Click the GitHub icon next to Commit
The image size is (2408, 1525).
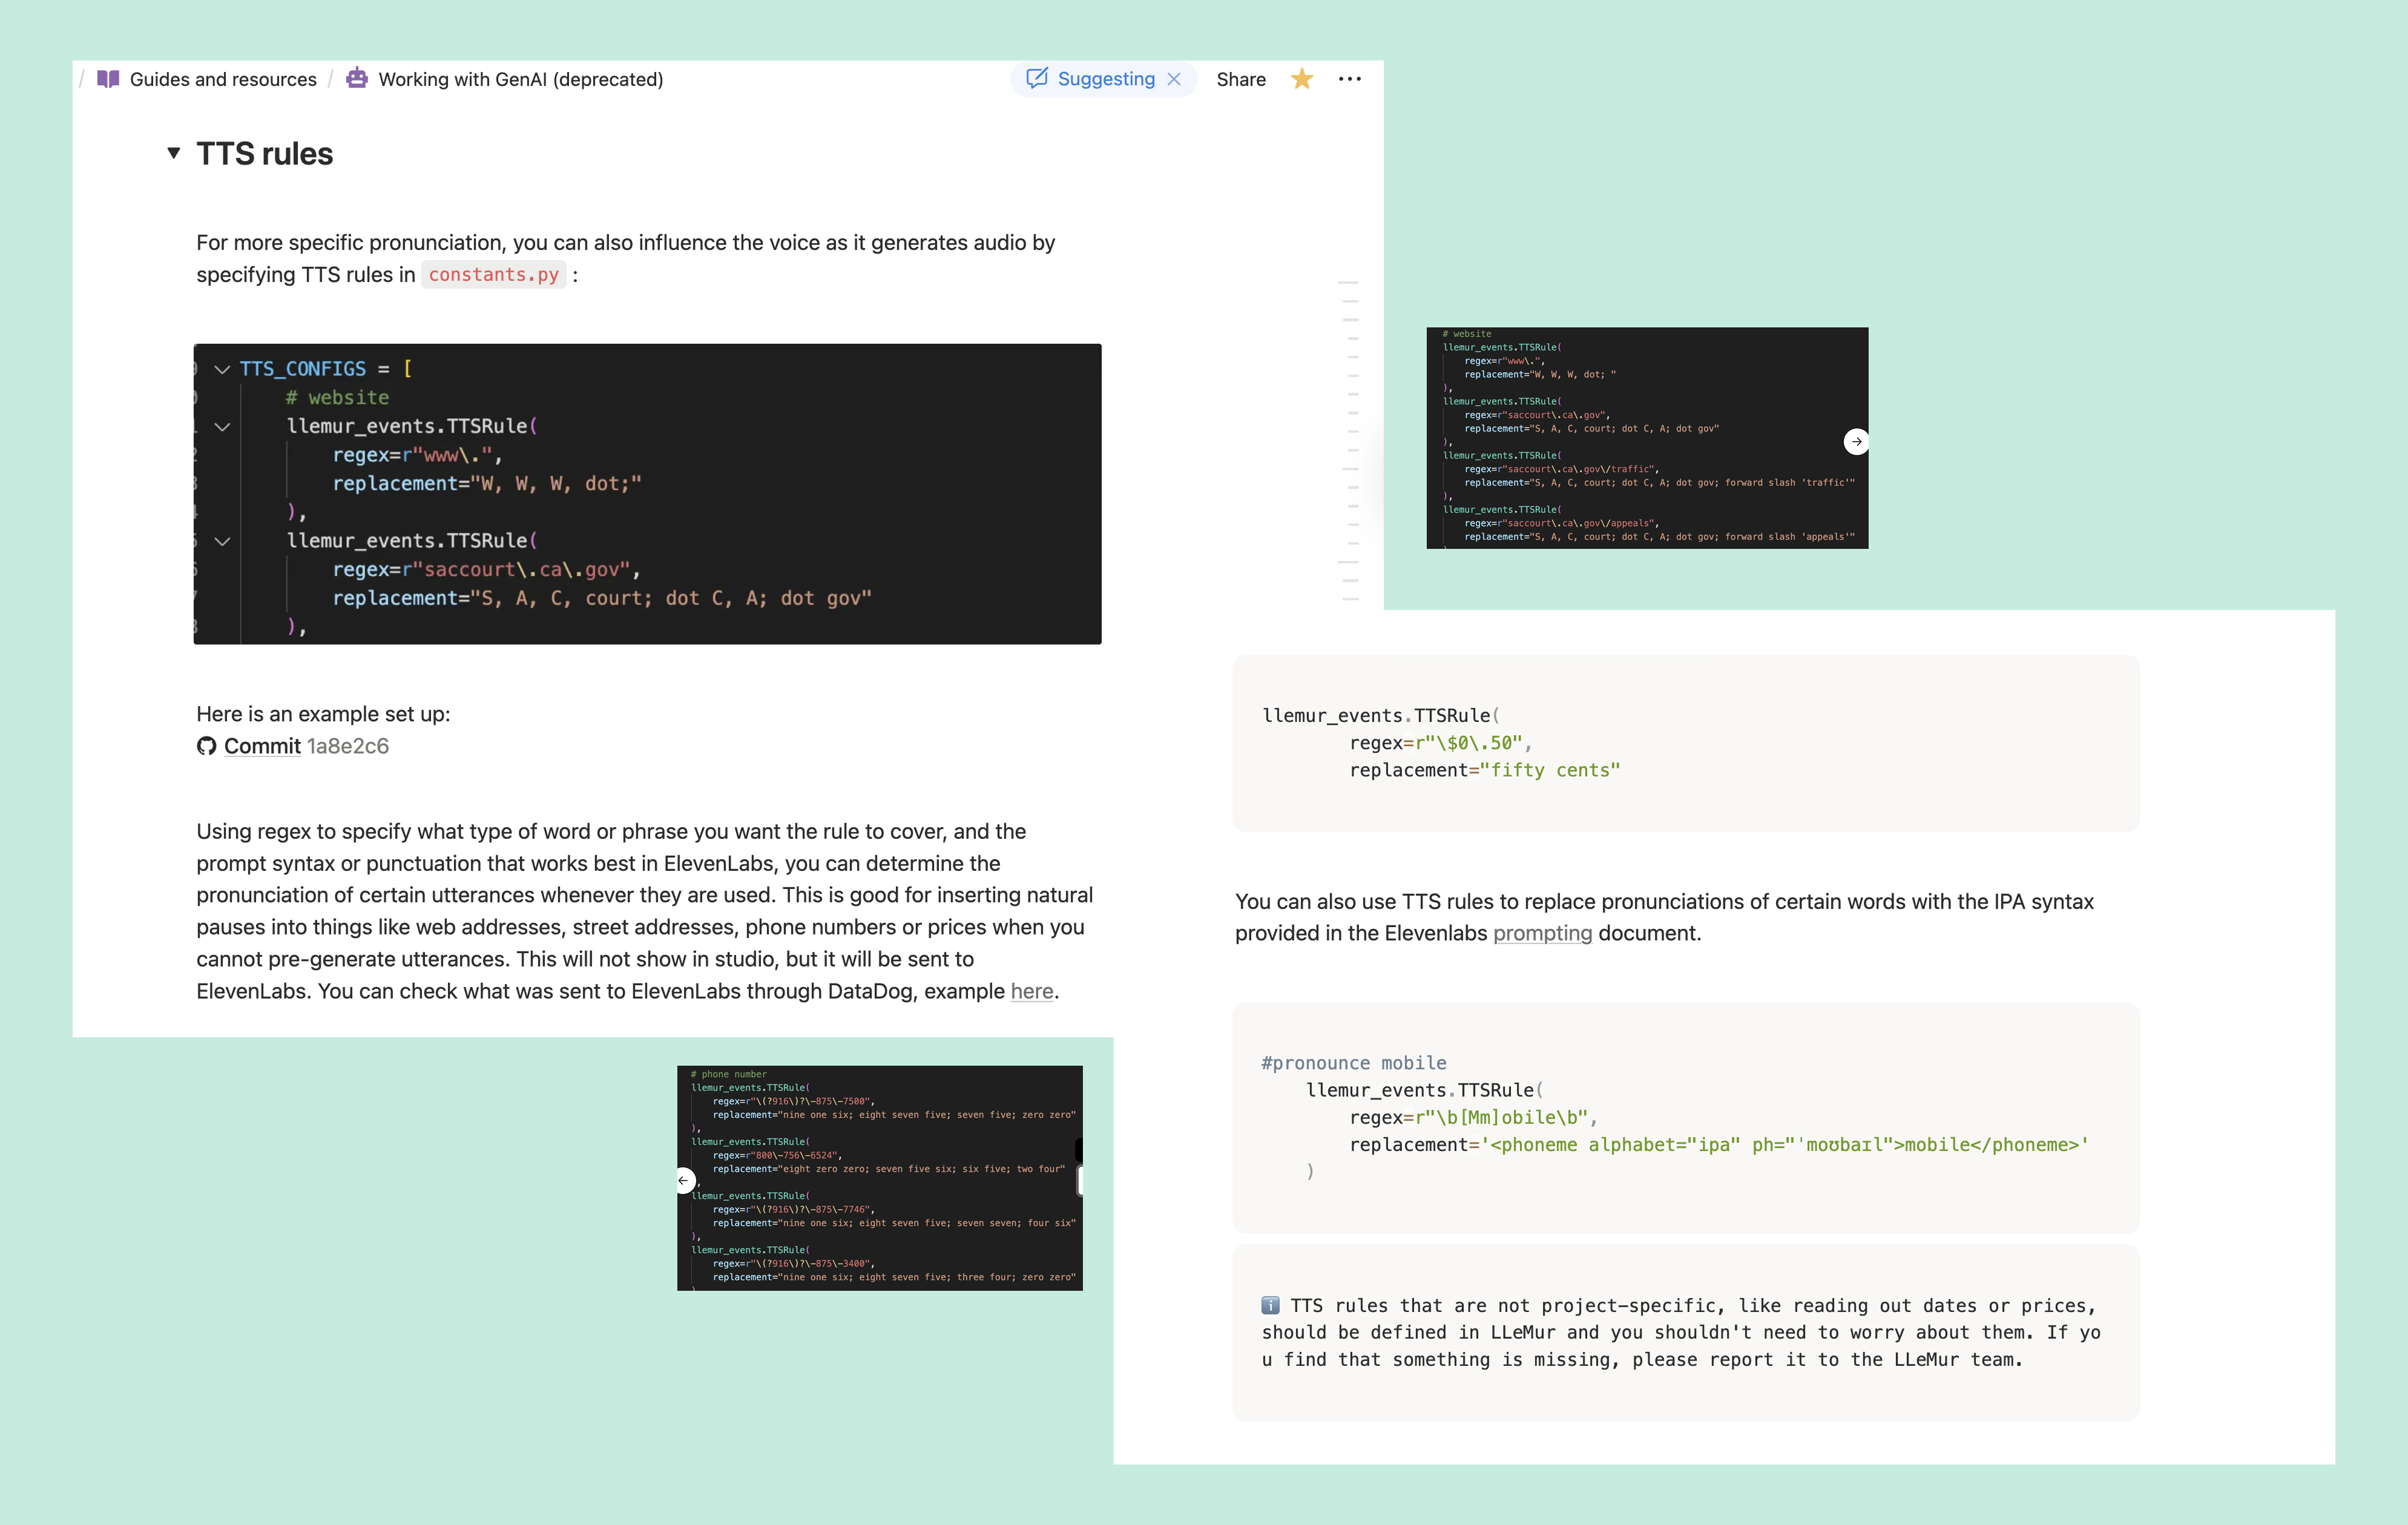pyautogui.click(x=207, y=746)
